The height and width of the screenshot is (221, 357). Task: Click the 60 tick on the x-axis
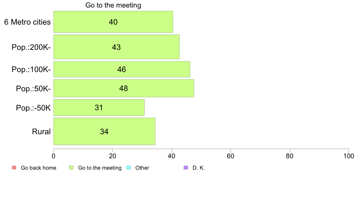point(231,156)
